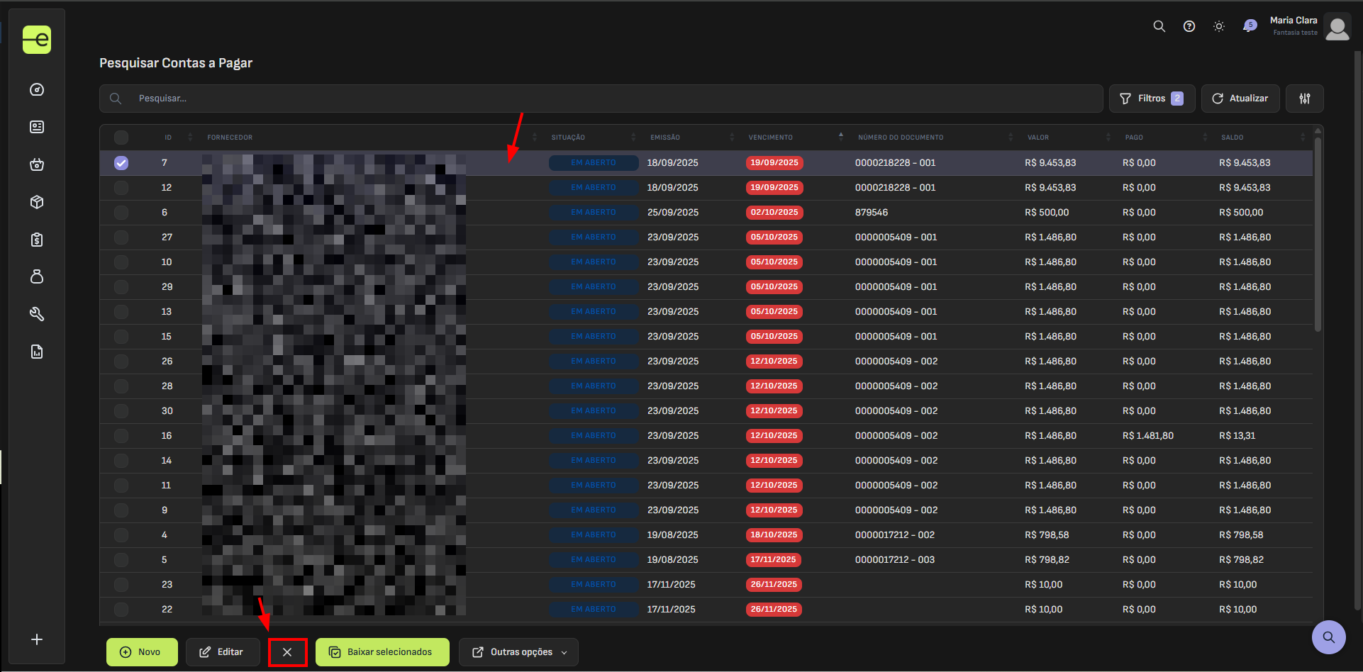Open the help question mark icon

click(1189, 26)
